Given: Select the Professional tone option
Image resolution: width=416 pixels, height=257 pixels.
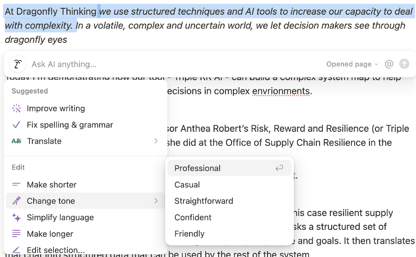Looking at the screenshot, I should 197,168.
